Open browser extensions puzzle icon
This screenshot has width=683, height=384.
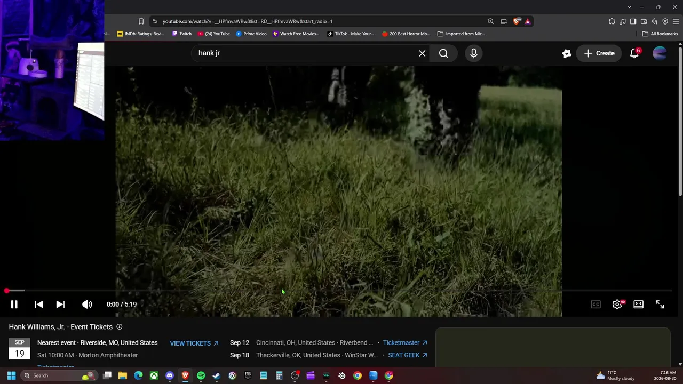611,21
